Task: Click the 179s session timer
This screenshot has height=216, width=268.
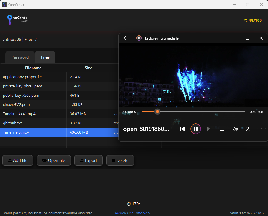Action: 134,204
